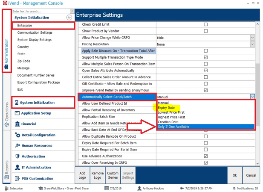The height and width of the screenshot is (192, 263).
Task: Click the settings list scrollbar down arrow
Action: pos(257,163)
